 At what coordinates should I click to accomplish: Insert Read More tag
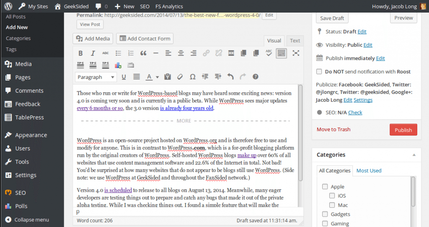[231, 53]
